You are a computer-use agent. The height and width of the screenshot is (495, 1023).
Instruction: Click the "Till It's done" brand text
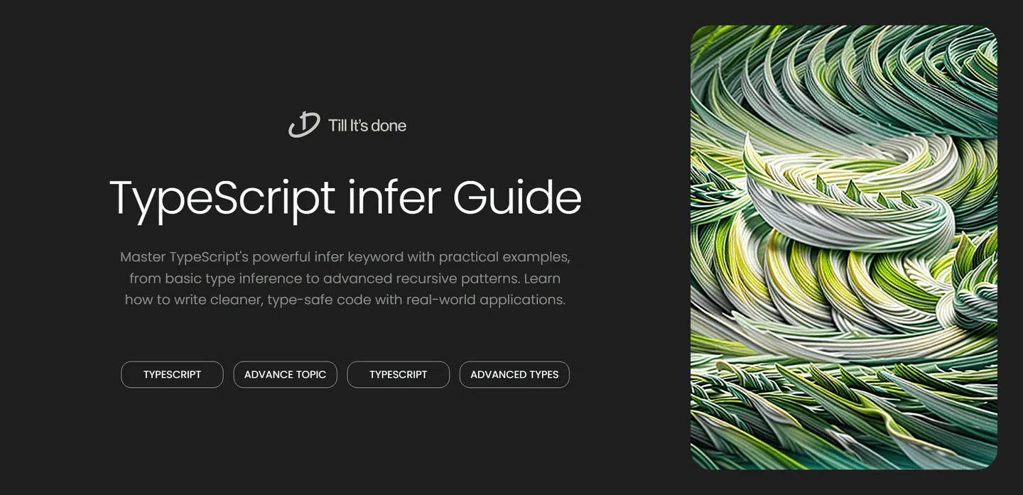point(367,126)
